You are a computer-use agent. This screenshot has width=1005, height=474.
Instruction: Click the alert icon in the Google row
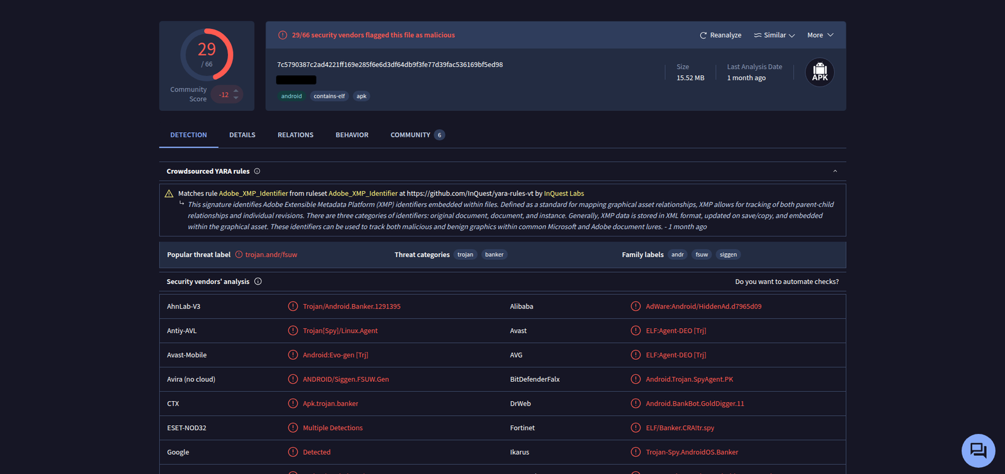tap(293, 452)
